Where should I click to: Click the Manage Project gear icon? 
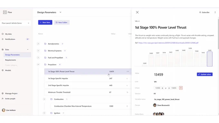point(3,93)
